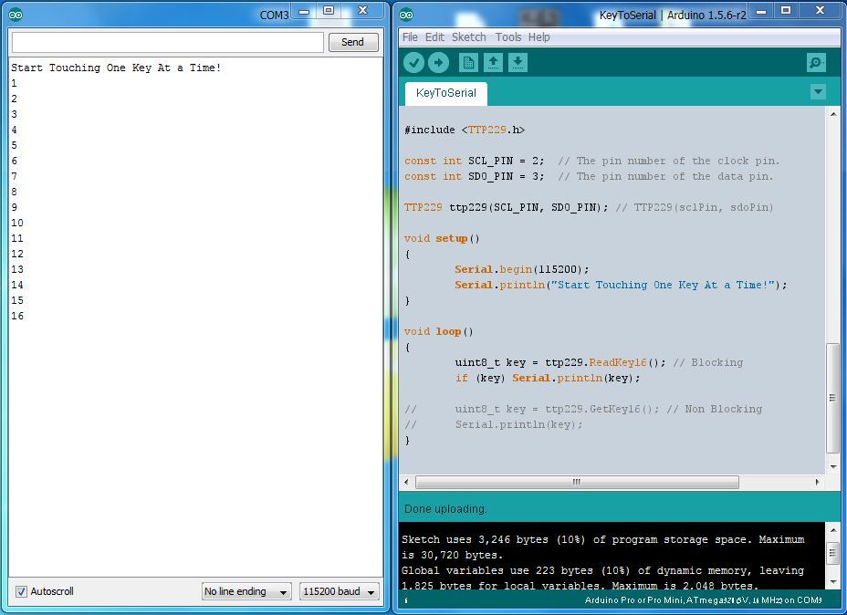Click the Arduino logo in KeyToSerial title bar
The height and width of the screenshot is (615, 847).
tap(406, 15)
